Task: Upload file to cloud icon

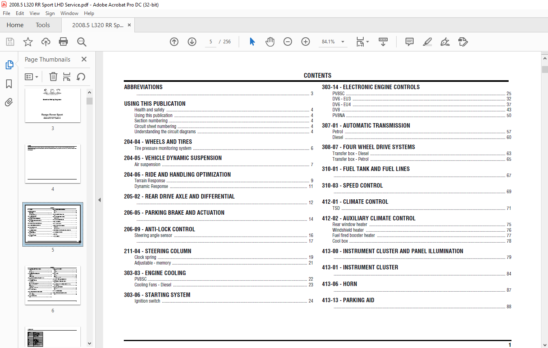Action: tap(46, 42)
